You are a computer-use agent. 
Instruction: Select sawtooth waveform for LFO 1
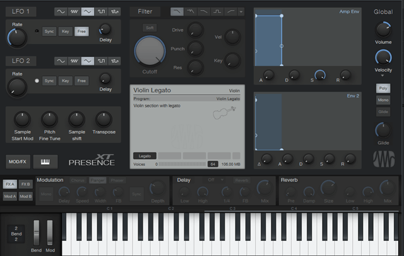(x=74, y=11)
